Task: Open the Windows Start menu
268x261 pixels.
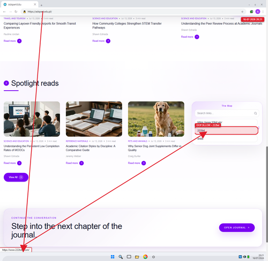Action: pos(113,257)
